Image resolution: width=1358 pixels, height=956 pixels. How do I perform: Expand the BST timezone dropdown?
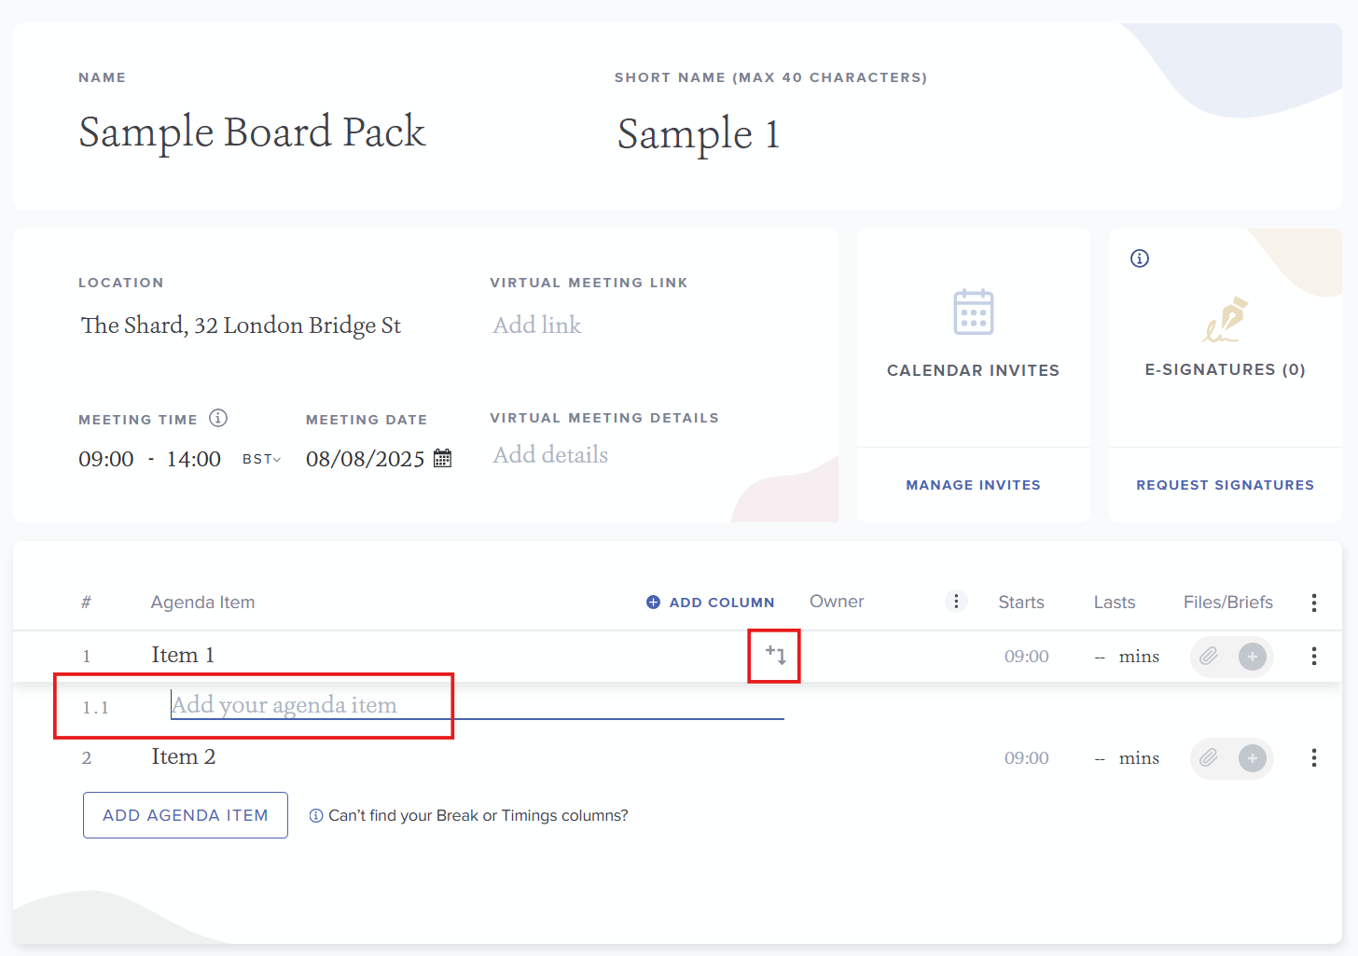click(x=262, y=459)
